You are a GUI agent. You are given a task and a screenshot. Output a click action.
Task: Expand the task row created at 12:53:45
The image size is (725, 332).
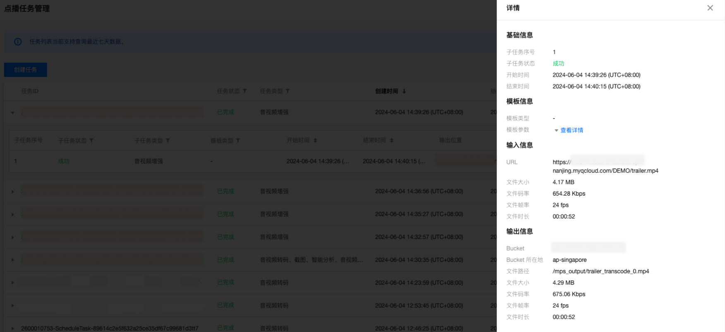(12, 306)
